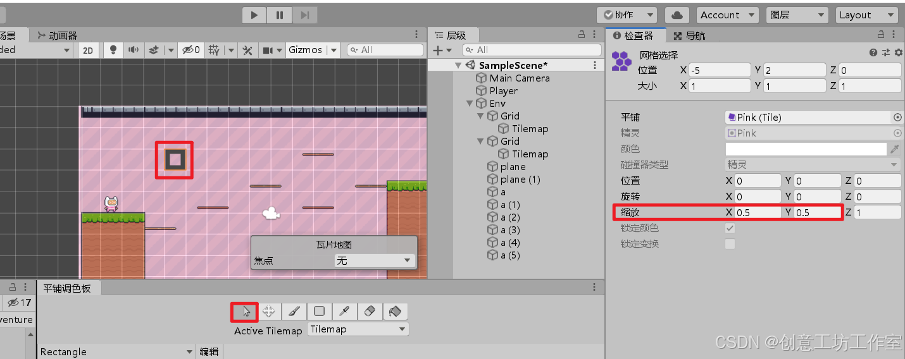Open the 图层 layers dropdown
Image resolution: width=905 pixels, height=359 pixels.
tap(797, 15)
